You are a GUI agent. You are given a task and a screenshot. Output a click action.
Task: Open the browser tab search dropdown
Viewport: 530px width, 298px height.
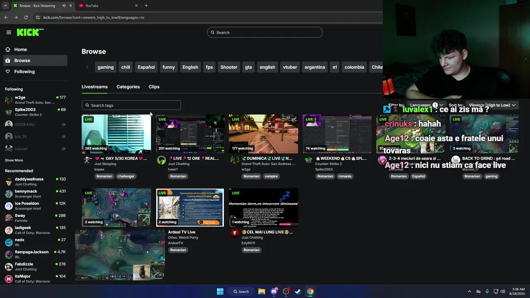click(5, 6)
